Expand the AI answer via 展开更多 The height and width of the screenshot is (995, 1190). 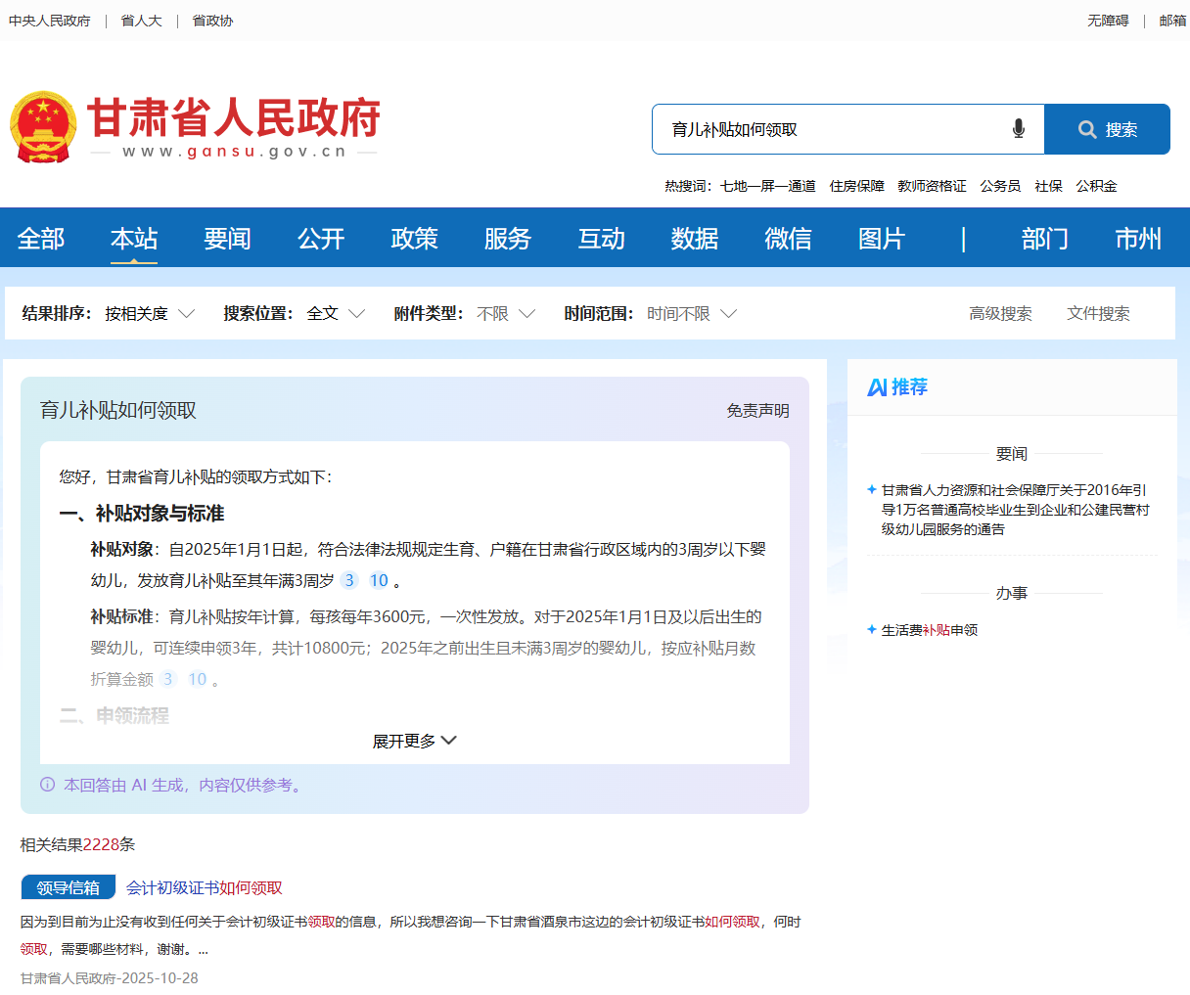[414, 741]
